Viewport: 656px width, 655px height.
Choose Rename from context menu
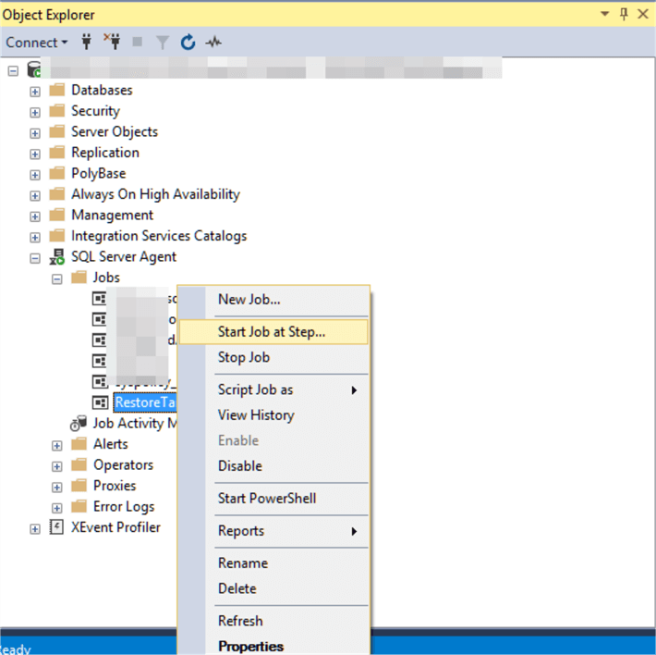click(x=273, y=563)
